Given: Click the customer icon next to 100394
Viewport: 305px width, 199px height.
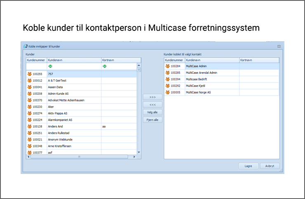Looking at the screenshot, I should point(167,79).
